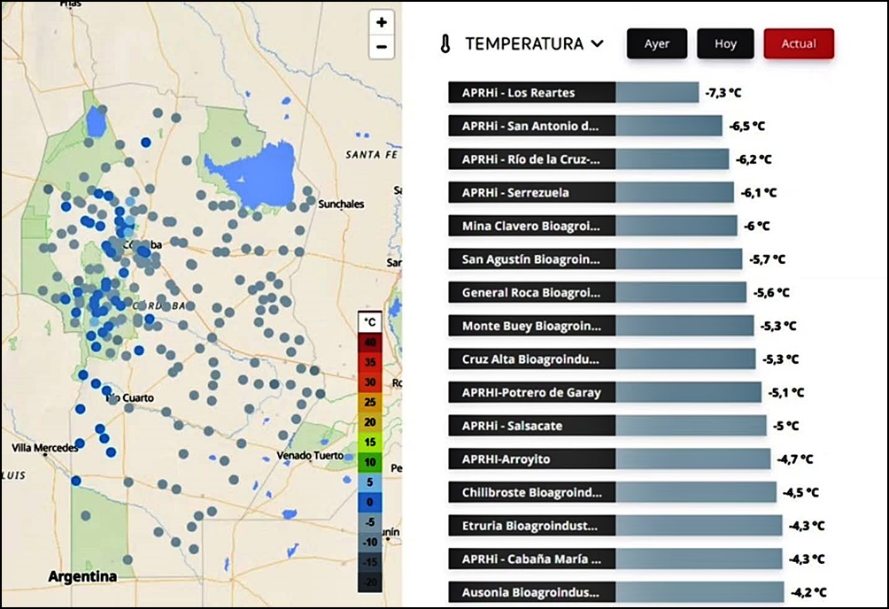Click the -7,3 °C temperature value
Screen dimensions: 889x609
pyautogui.click(x=723, y=93)
